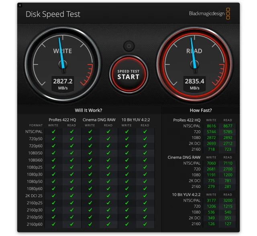Viewport: 257px width, 236px height.
Task: Click the WRITE gauge speed readout
Action: 63,84
